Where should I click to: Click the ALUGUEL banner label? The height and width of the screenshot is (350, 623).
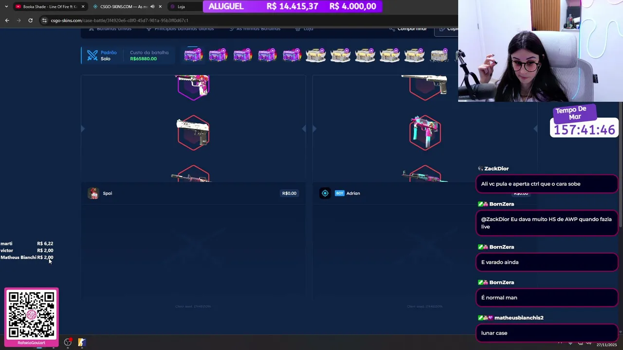pyautogui.click(x=226, y=6)
